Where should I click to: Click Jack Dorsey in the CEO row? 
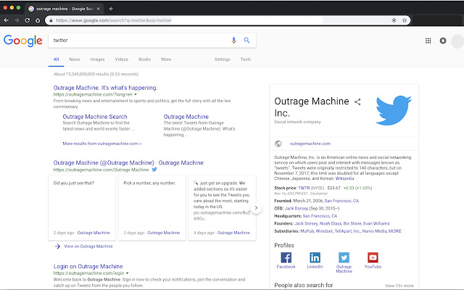[x=297, y=208]
